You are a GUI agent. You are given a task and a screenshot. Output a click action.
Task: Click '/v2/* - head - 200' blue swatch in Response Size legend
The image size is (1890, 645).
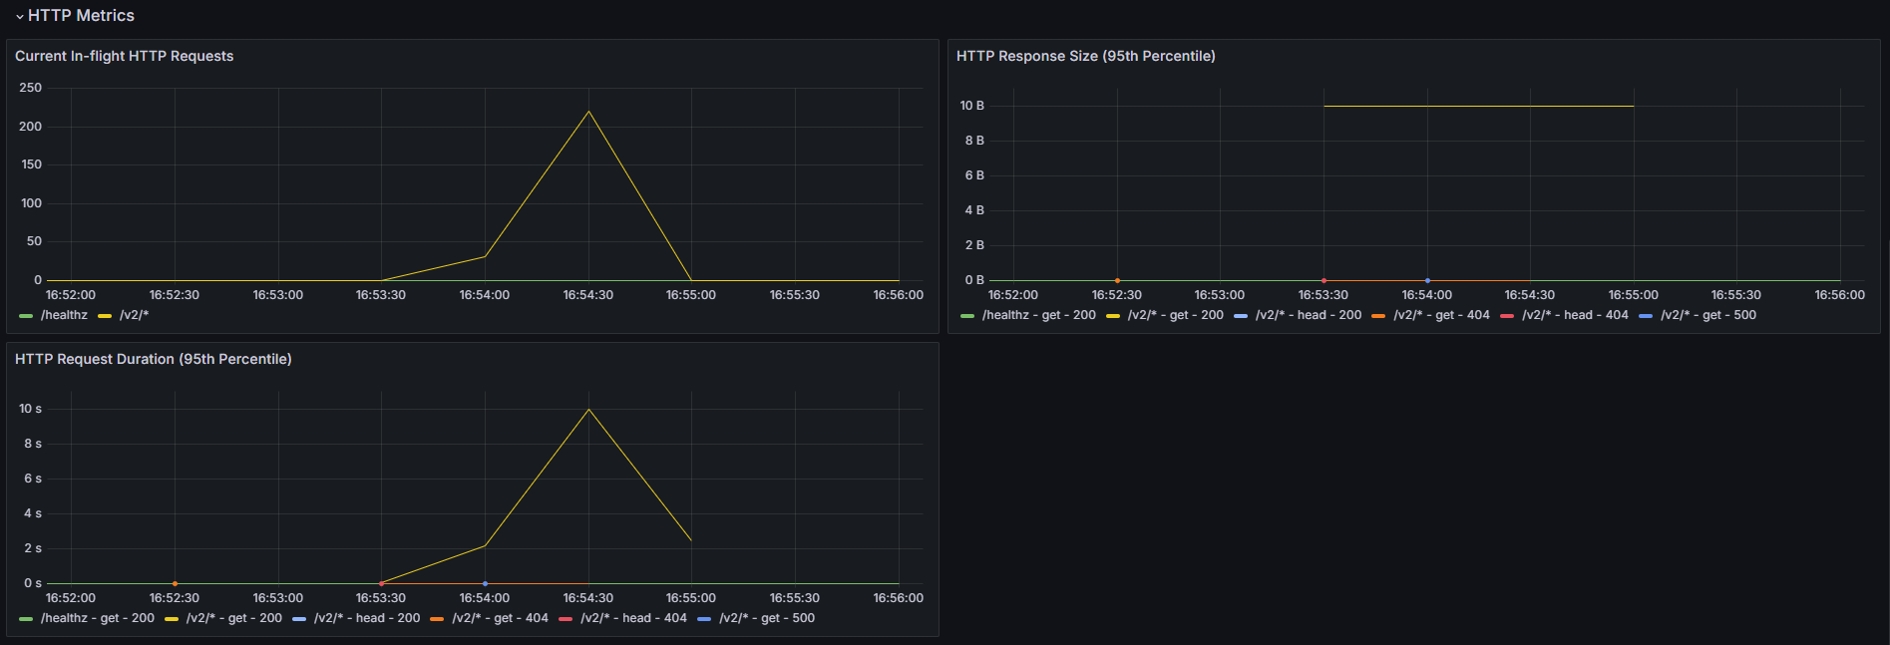coord(1241,316)
